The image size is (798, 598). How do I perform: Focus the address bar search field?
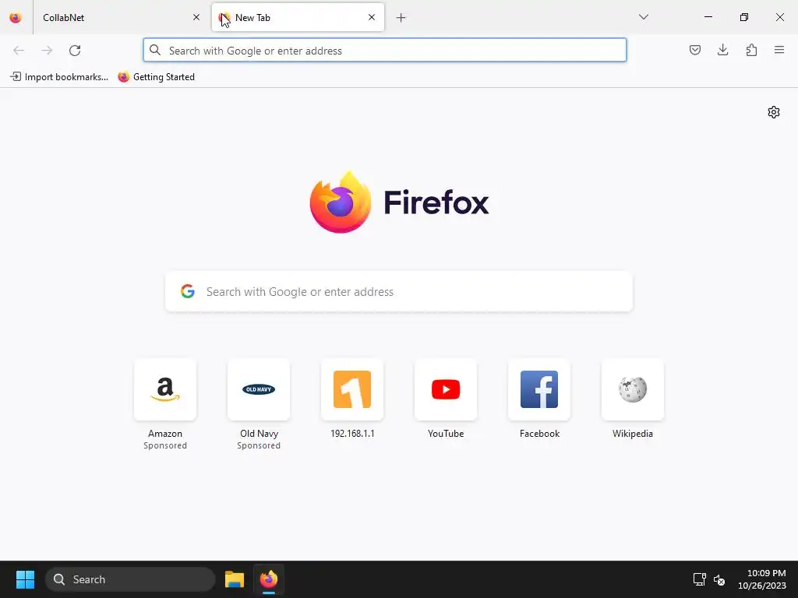385,51
